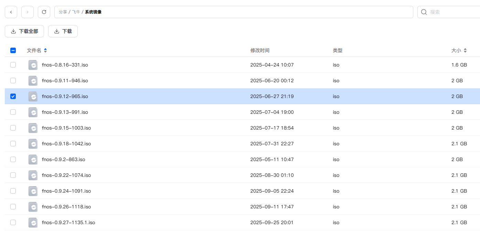Go to 飞牛 in the breadcrumb path
Screen dimensions: 480x231
pyautogui.click(x=76, y=12)
